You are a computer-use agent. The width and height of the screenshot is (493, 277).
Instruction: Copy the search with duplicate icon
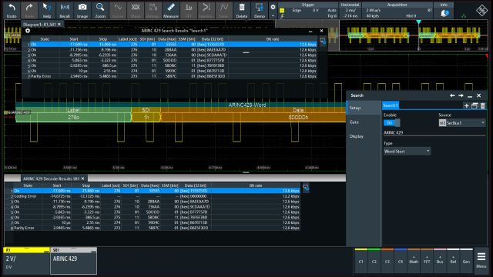coord(475,106)
